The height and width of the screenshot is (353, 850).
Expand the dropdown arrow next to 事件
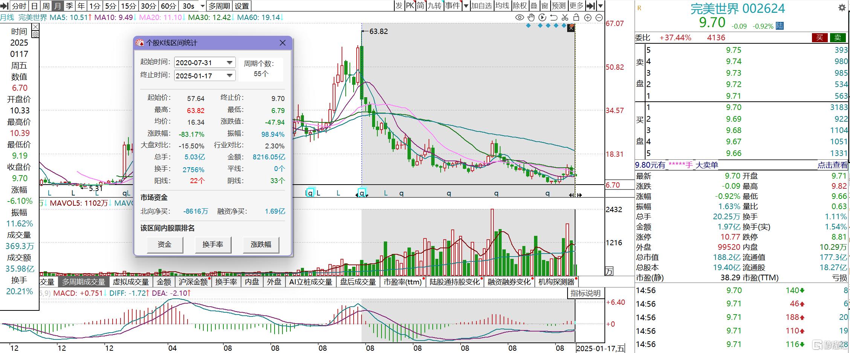tap(466, 6)
